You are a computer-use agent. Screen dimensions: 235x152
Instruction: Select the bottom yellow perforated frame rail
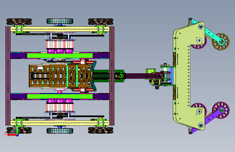60,123
